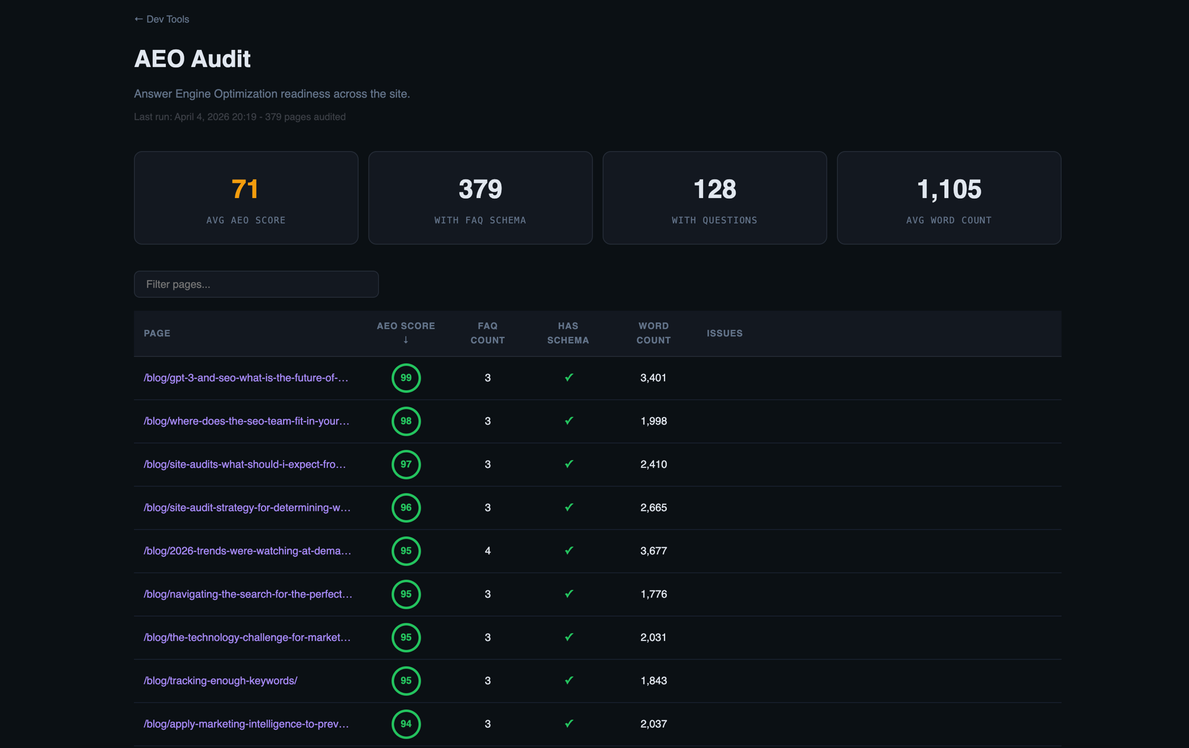Image resolution: width=1189 pixels, height=748 pixels.
Task: Open the /blog/where-does-the-seo-team-fit link
Action: pos(246,421)
